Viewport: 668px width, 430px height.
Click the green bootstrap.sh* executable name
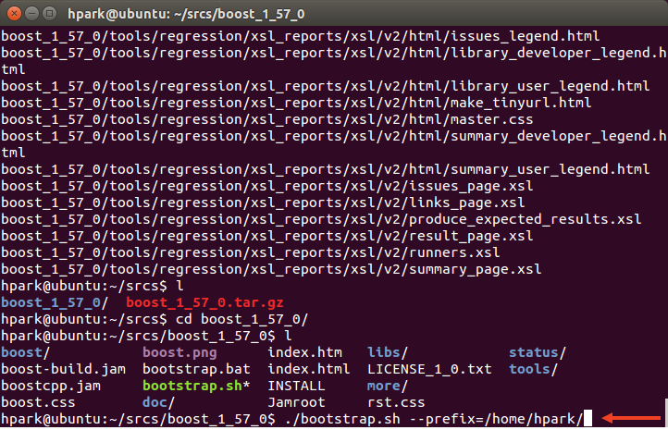coord(196,387)
